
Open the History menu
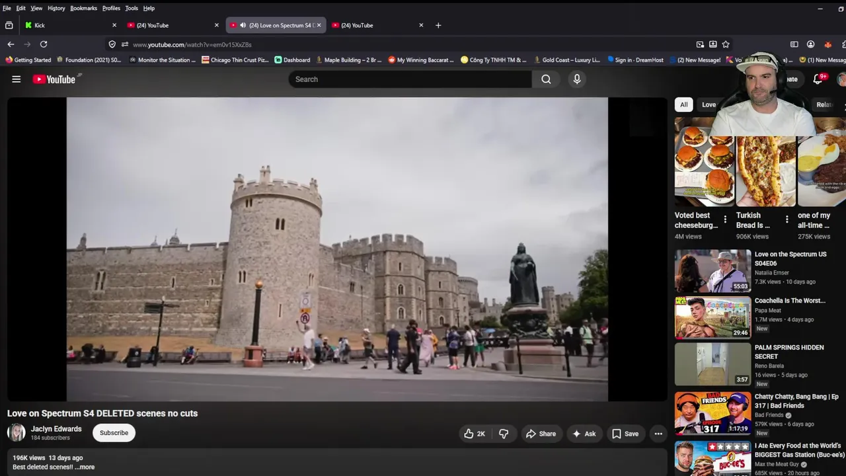pos(56,8)
